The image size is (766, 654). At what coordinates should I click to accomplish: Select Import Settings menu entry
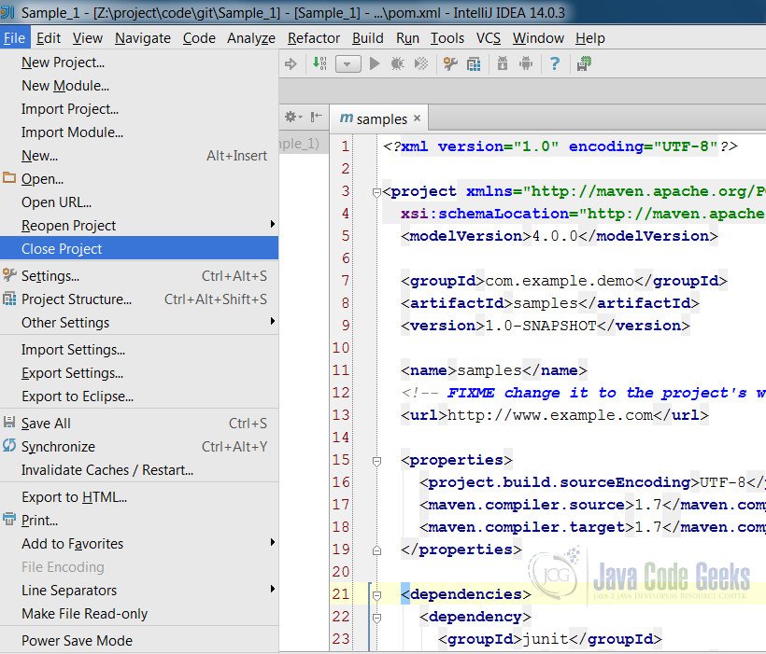click(139, 350)
